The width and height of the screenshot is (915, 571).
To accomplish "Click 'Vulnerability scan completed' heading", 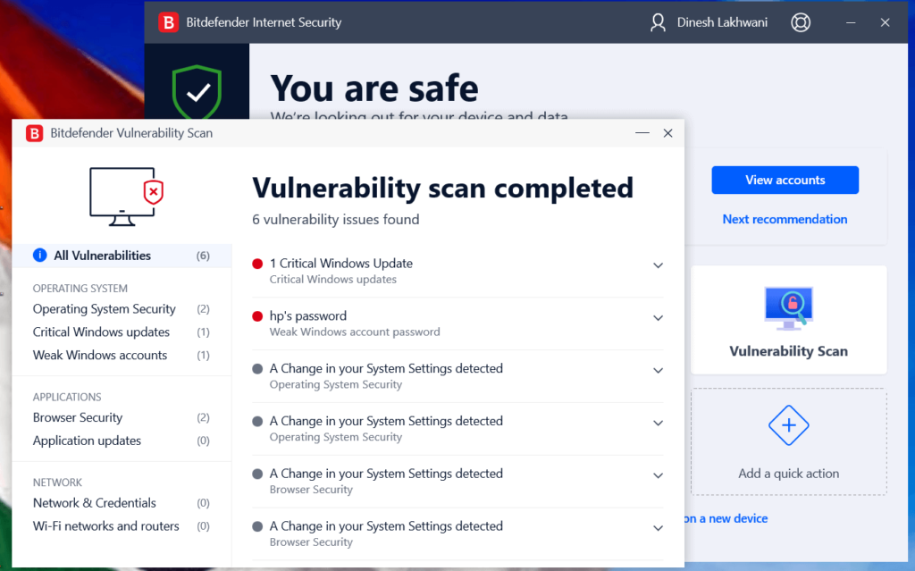I will click(442, 188).
